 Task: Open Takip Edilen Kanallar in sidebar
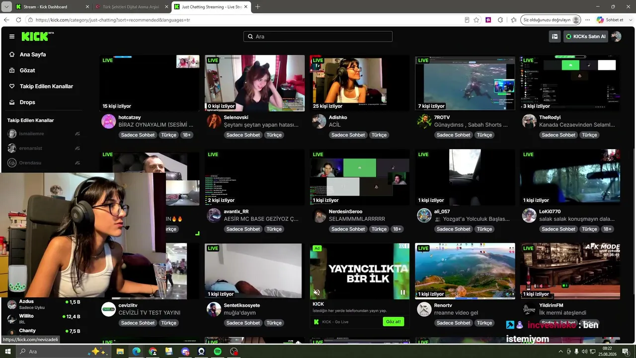point(46,87)
